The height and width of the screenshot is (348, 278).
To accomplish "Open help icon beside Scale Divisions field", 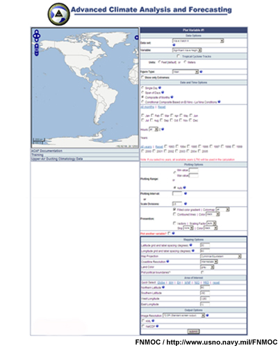I will pos(186,203).
